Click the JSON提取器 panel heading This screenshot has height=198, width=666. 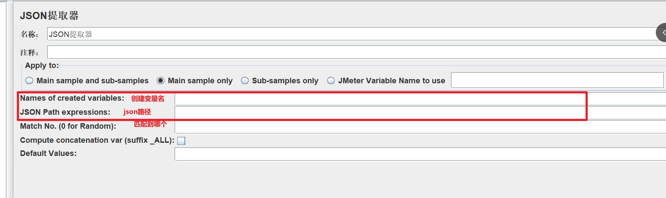click(49, 16)
